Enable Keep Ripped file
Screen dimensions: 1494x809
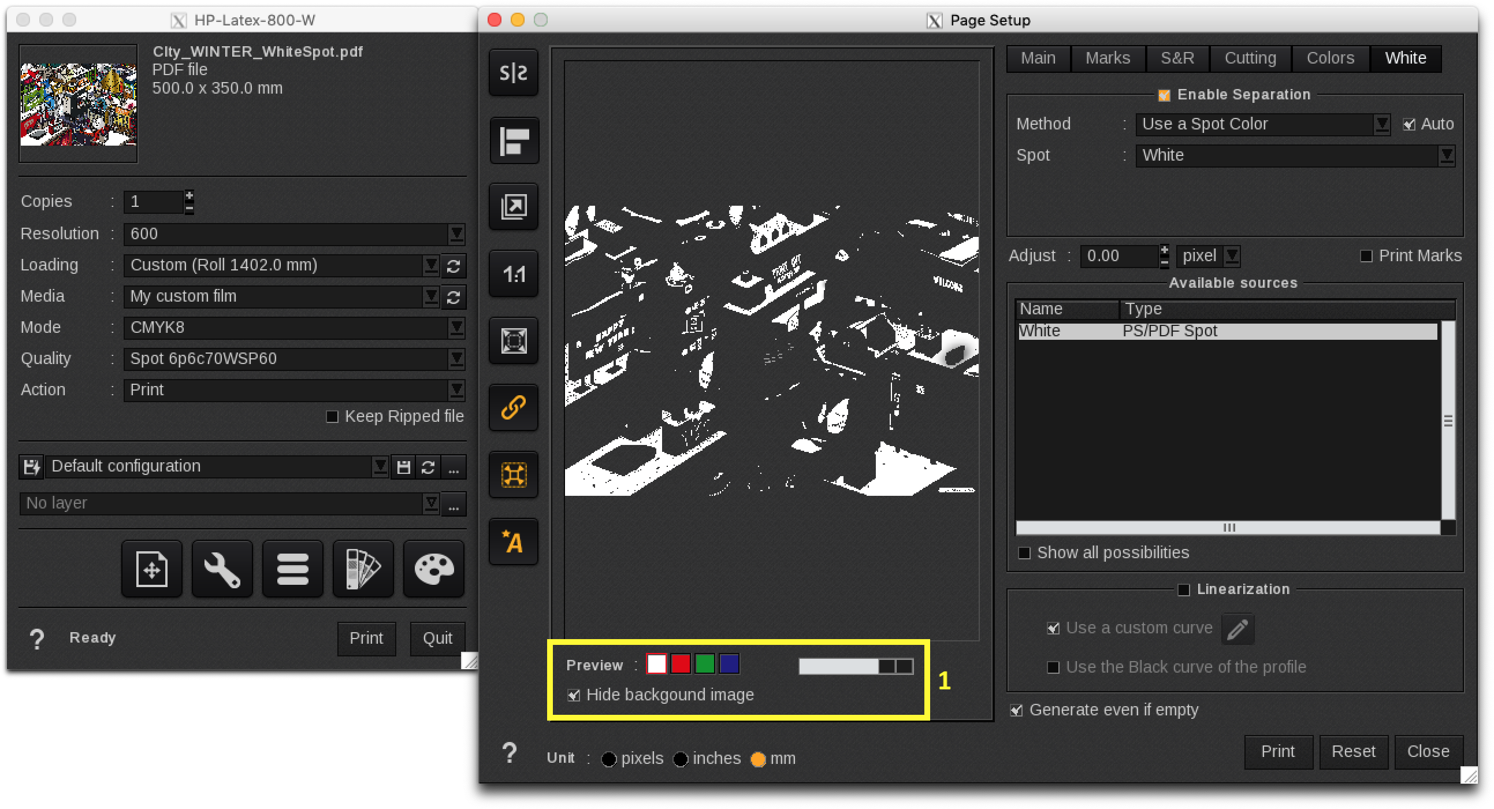[332, 417]
